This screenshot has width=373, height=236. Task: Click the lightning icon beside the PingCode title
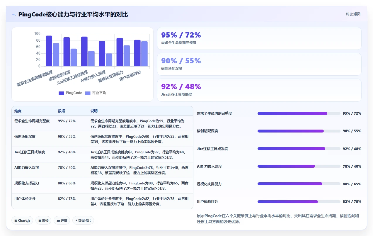point(14,15)
